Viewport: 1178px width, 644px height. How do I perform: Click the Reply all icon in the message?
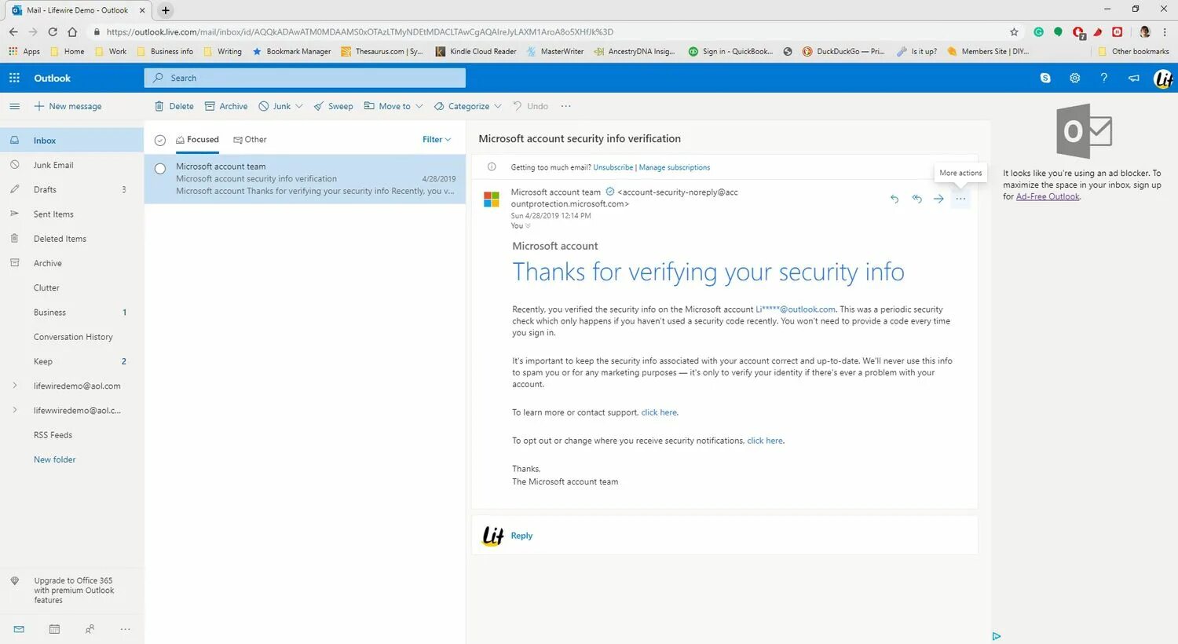[x=916, y=199]
